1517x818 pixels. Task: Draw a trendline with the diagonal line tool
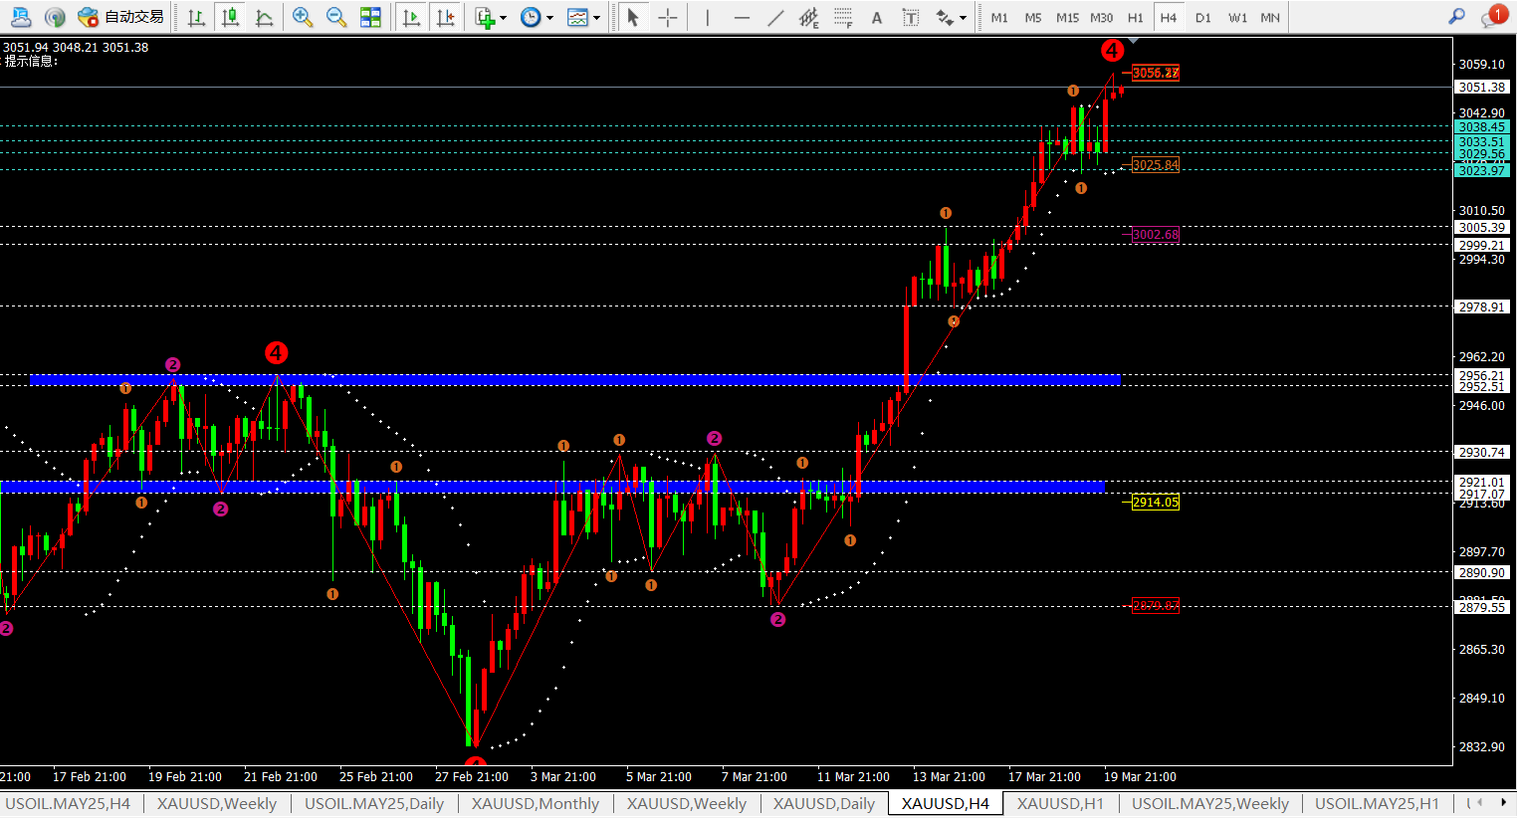[775, 17]
